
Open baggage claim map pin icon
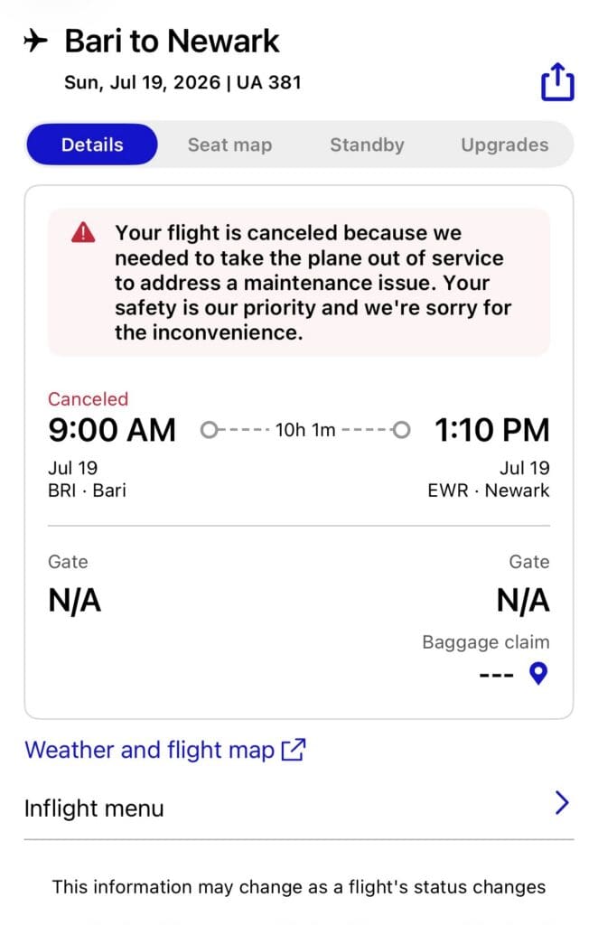click(x=537, y=673)
